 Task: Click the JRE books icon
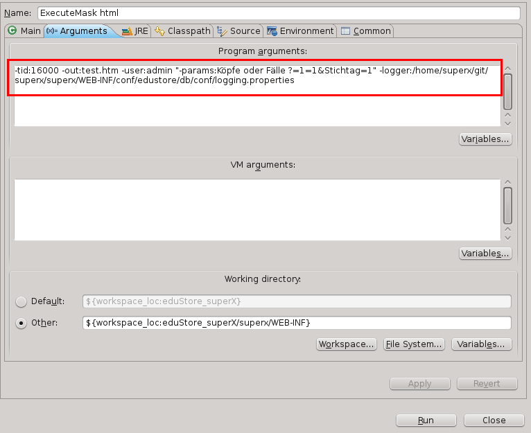(x=127, y=31)
